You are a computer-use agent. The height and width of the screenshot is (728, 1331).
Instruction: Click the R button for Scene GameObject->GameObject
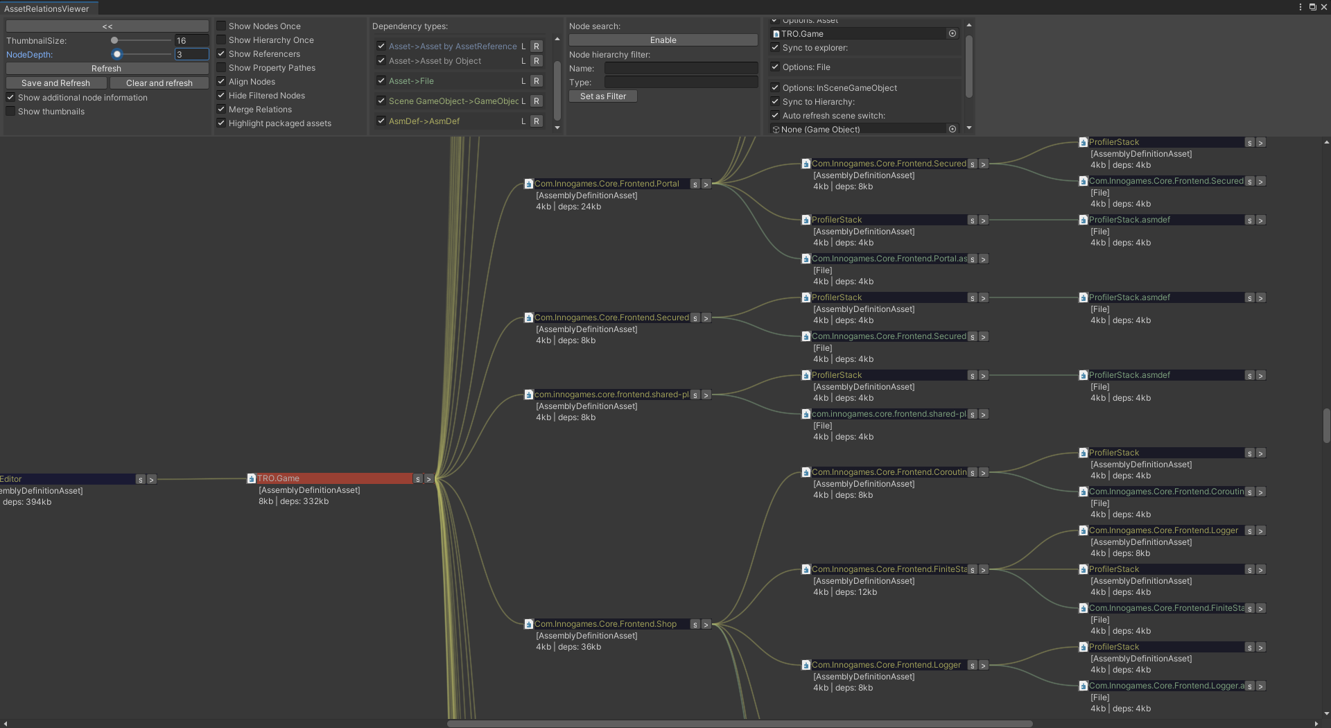click(x=537, y=101)
